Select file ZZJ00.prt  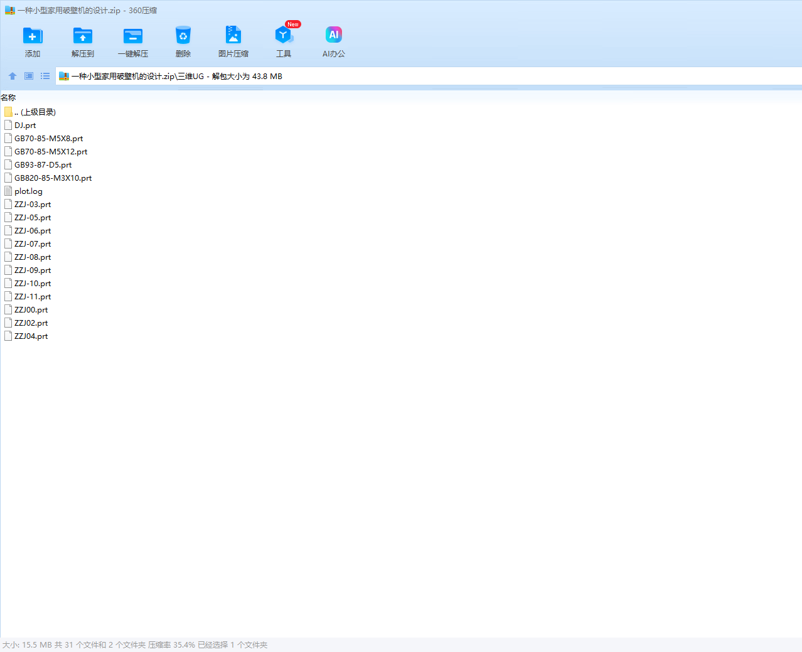point(26,309)
